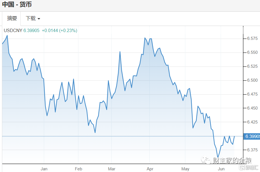Viewport: 260px width, 172px height.
Task: Click the caret arrow beside 下载
Action: [x=39, y=19]
